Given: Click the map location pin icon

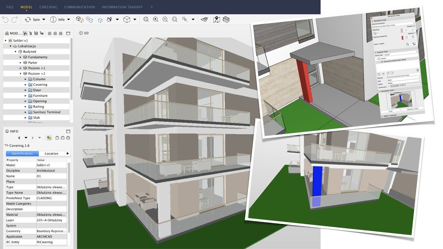Looking at the screenshot, I should coord(217,20).
